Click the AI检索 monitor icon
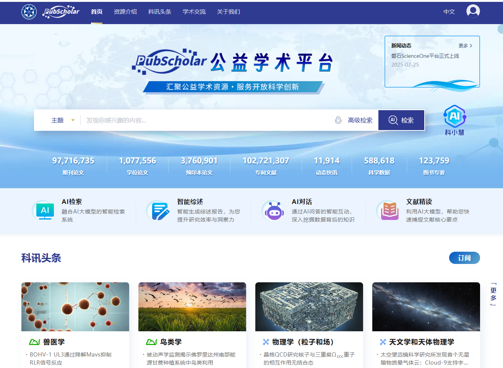This screenshot has height=368, width=503. point(45,211)
